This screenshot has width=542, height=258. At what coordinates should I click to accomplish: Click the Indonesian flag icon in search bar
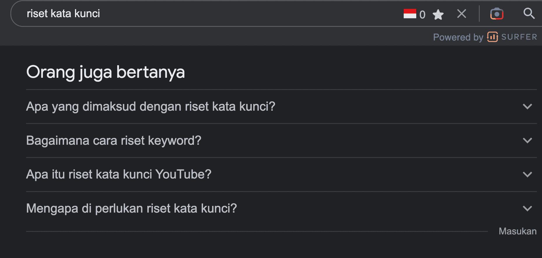pos(410,14)
